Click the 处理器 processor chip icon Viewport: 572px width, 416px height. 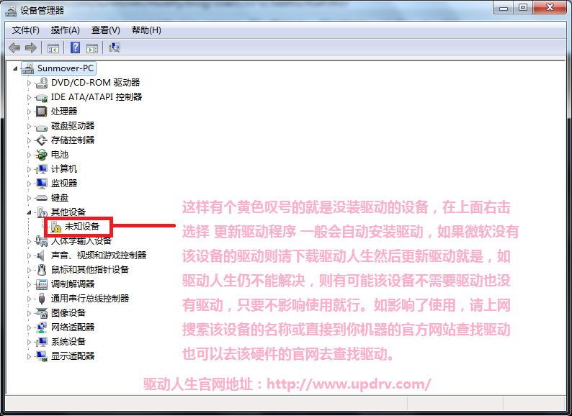click(41, 112)
